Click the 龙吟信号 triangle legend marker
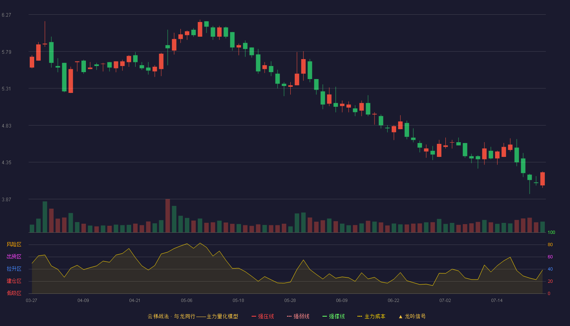 [400, 317]
